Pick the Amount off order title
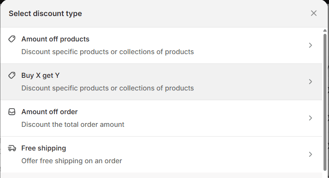329x178 pixels. click(x=49, y=112)
